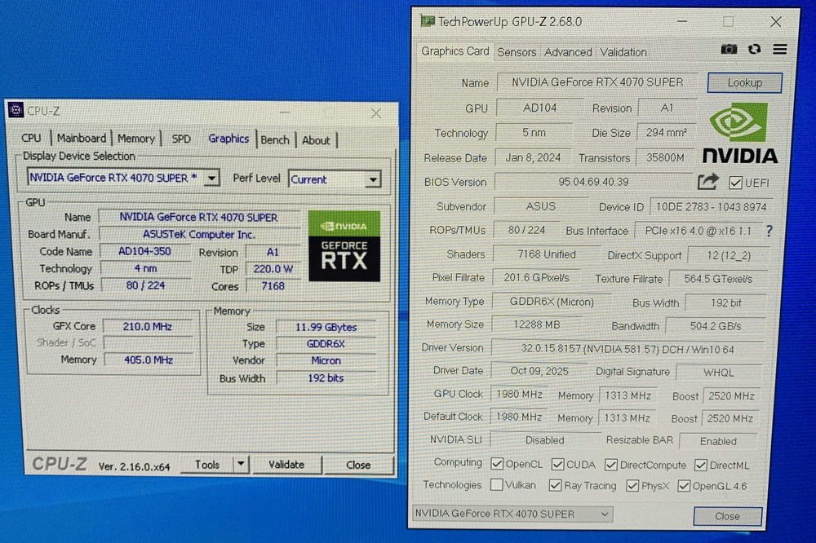Toggle the DirectCompute checkbox
The height and width of the screenshot is (543, 816).
pyautogui.click(x=611, y=465)
